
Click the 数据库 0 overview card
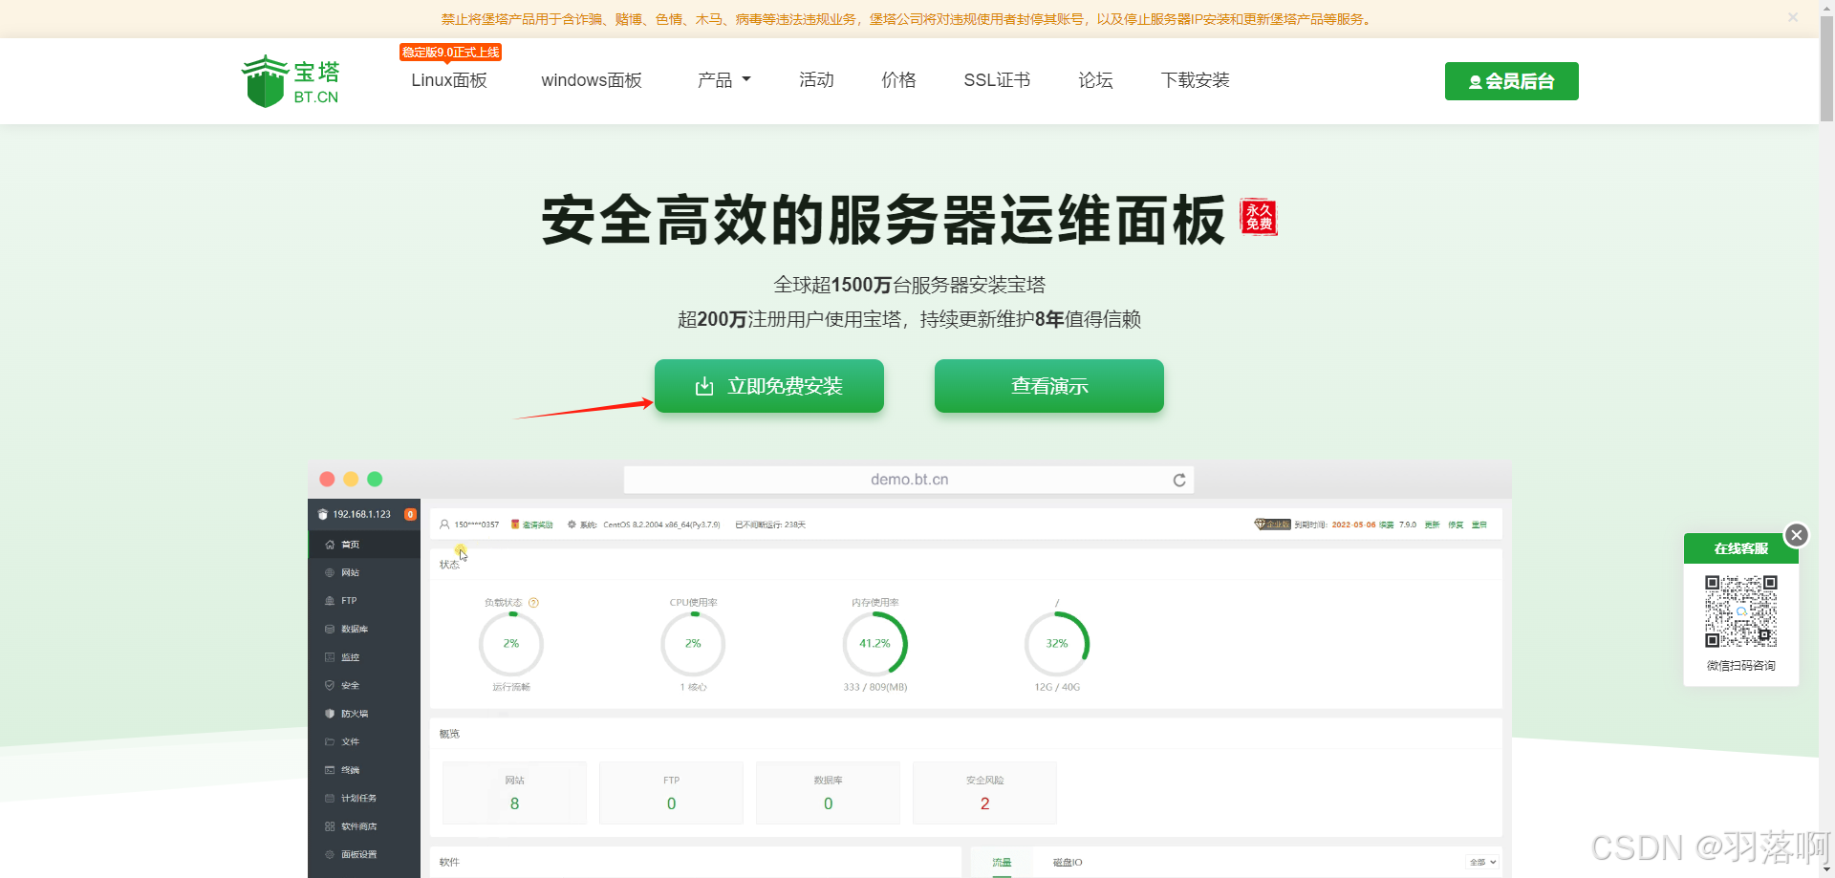click(828, 793)
